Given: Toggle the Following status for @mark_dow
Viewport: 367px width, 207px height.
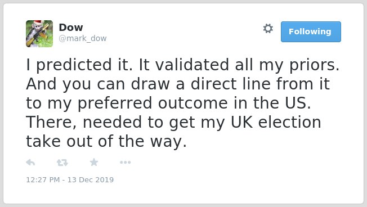Looking at the screenshot, I should 311,32.
